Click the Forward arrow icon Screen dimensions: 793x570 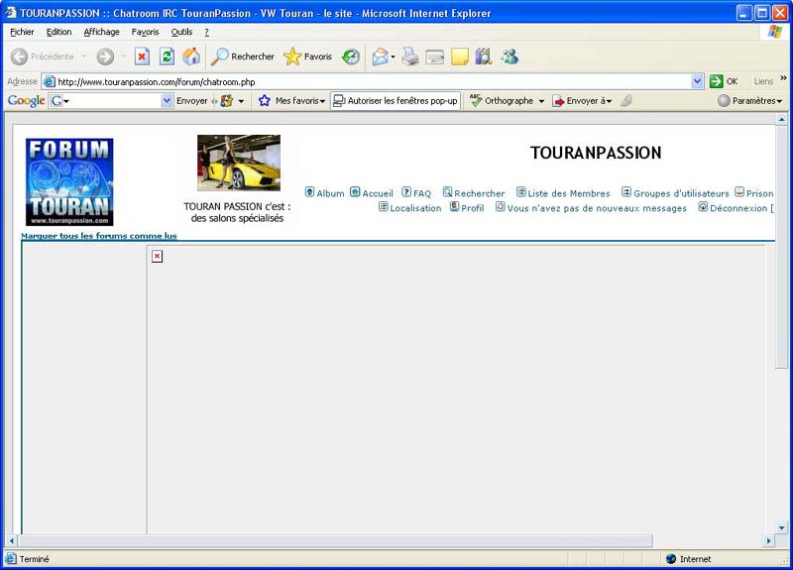tap(105, 57)
